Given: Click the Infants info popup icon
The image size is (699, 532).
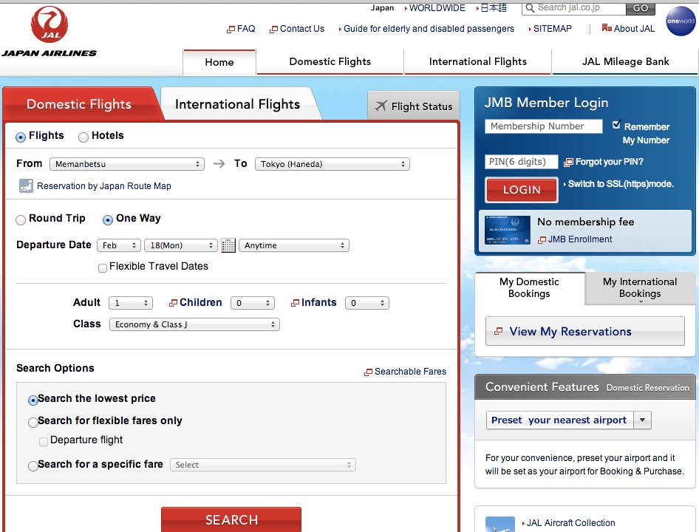Looking at the screenshot, I should (x=295, y=303).
